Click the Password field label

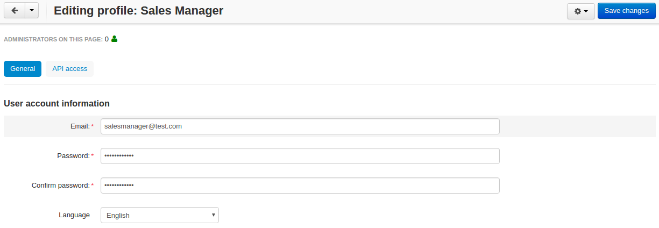tap(74, 156)
